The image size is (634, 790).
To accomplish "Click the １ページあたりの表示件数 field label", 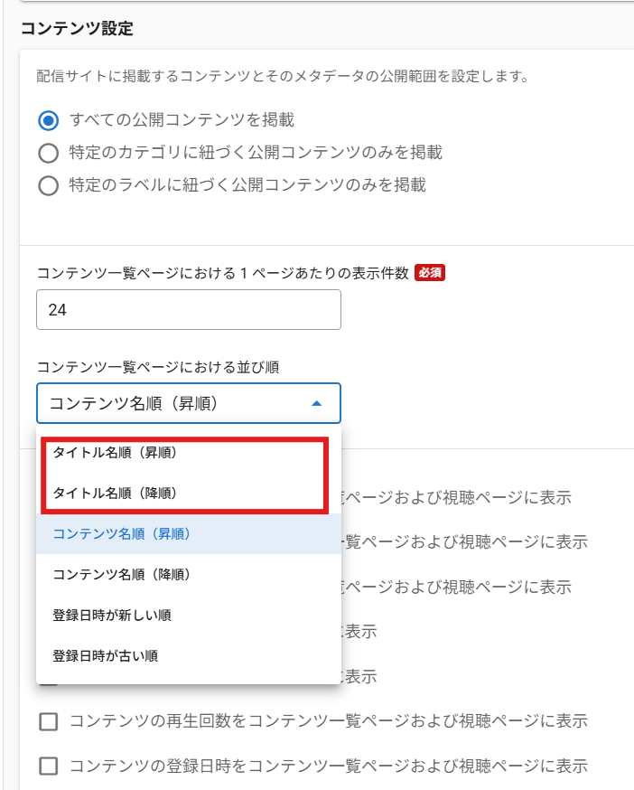I will 222,273.
